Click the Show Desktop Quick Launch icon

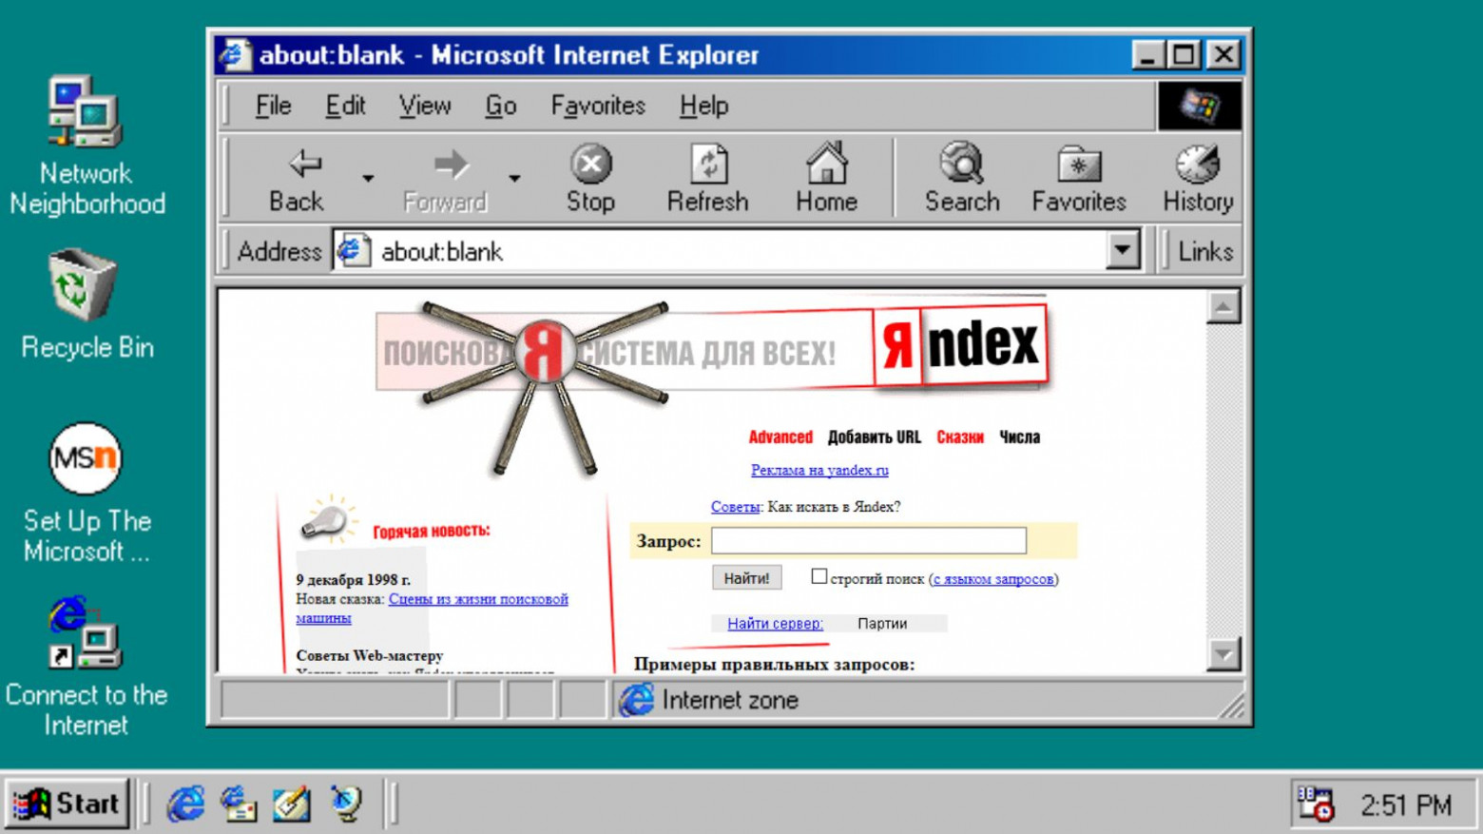click(292, 805)
